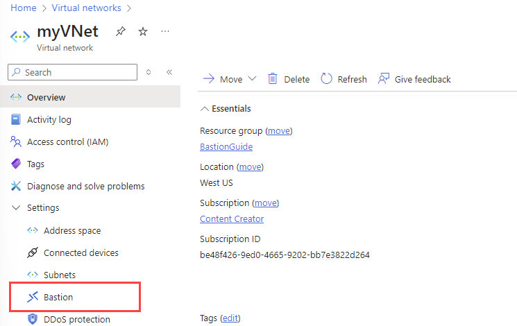Open the BastionGuide resource group link
Screen dimensions: 517x326
click(x=226, y=147)
